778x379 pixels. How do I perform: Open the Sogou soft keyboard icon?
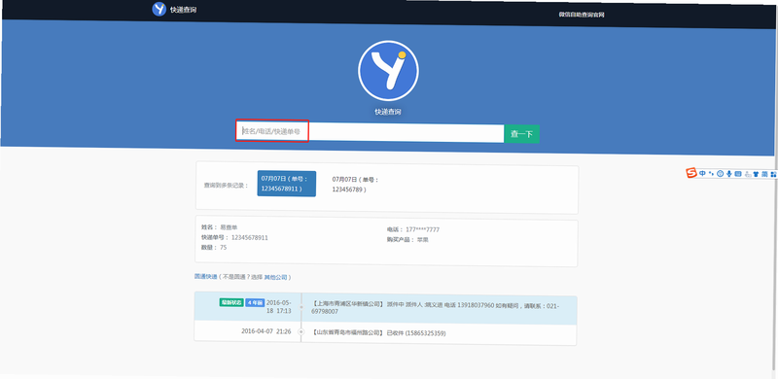tap(738, 174)
